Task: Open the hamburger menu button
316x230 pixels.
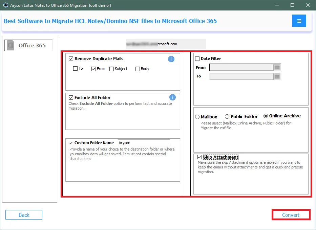Action: coord(299,21)
